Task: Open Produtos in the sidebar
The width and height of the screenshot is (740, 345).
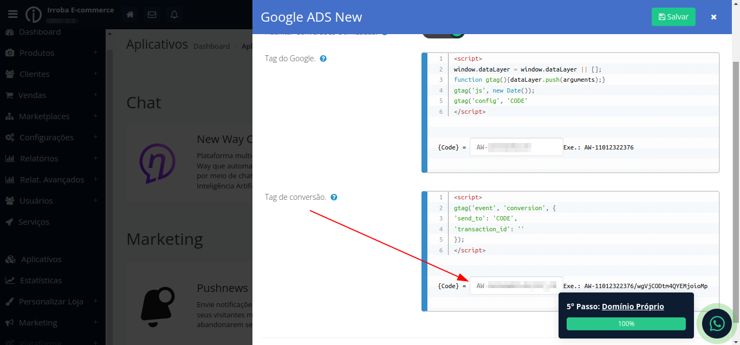Action: click(37, 53)
